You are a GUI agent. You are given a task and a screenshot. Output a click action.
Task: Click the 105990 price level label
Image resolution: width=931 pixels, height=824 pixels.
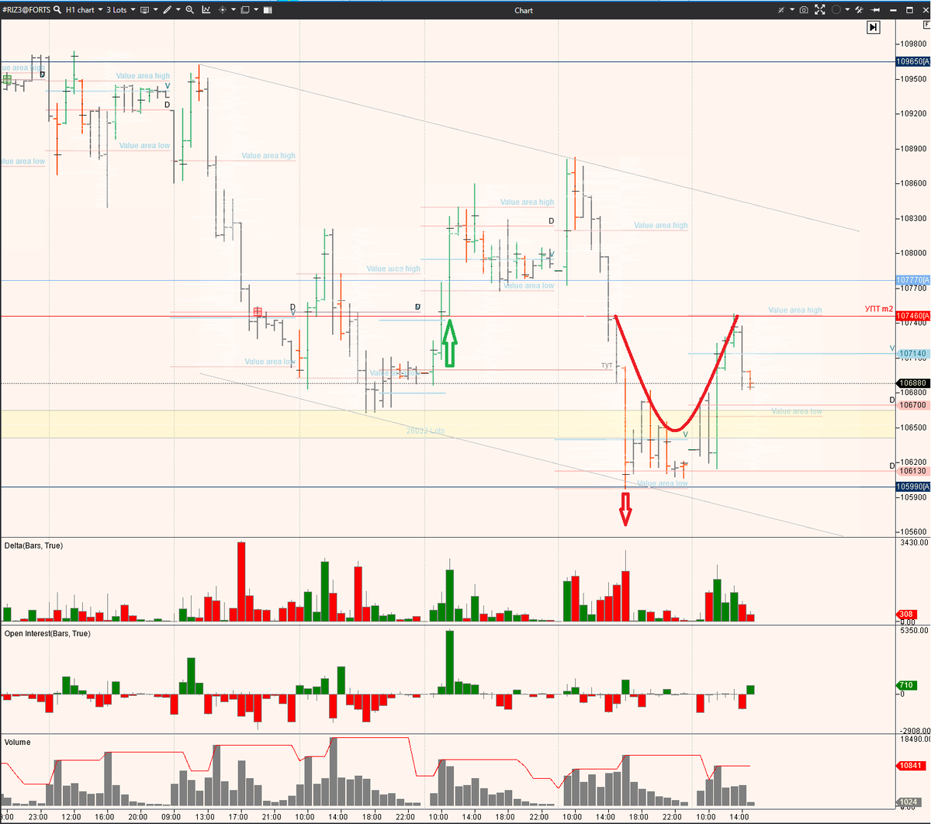point(913,486)
